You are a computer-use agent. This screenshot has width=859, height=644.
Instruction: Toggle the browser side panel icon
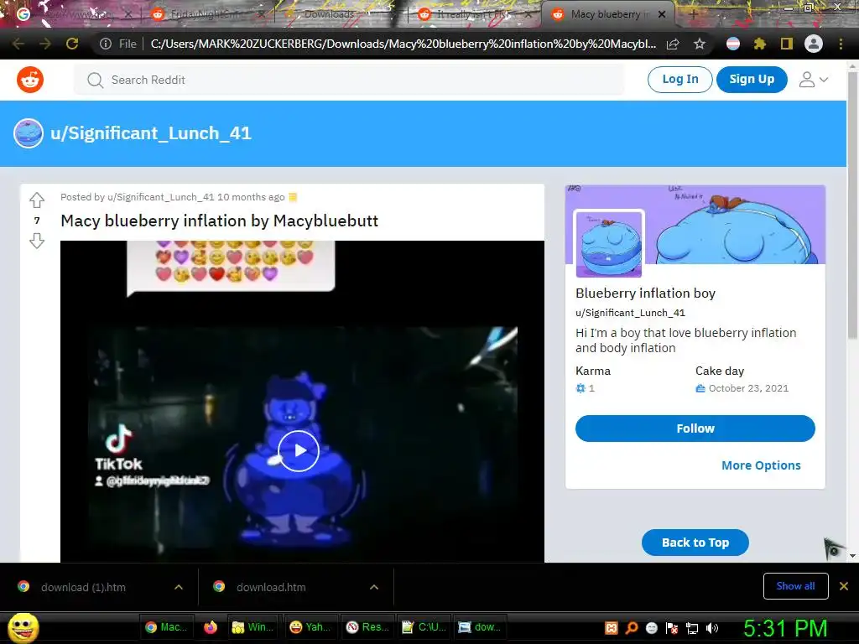(787, 44)
